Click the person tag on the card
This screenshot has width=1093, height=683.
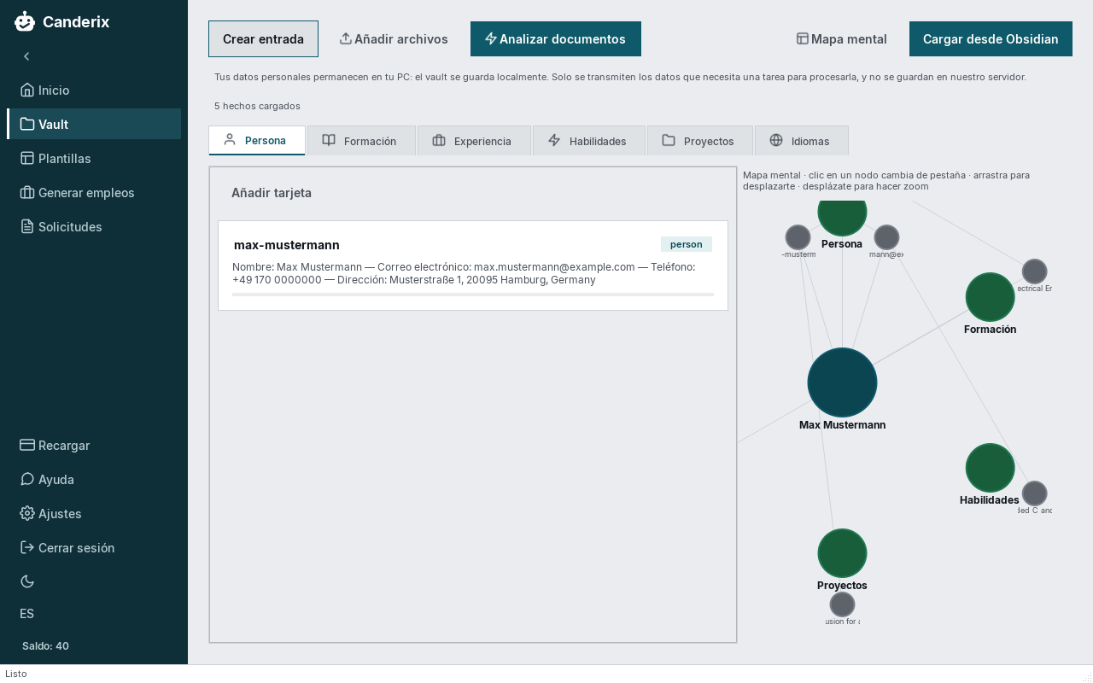pyautogui.click(x=687, y=244)
